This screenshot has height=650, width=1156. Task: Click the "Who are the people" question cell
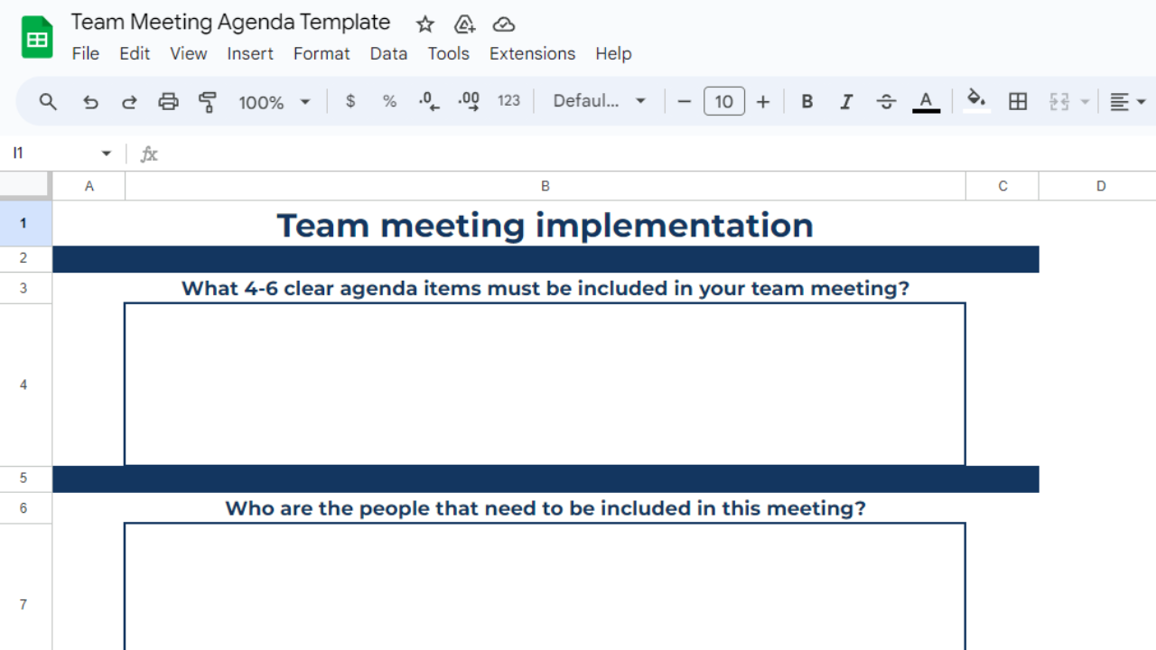(x=545, y=508)
